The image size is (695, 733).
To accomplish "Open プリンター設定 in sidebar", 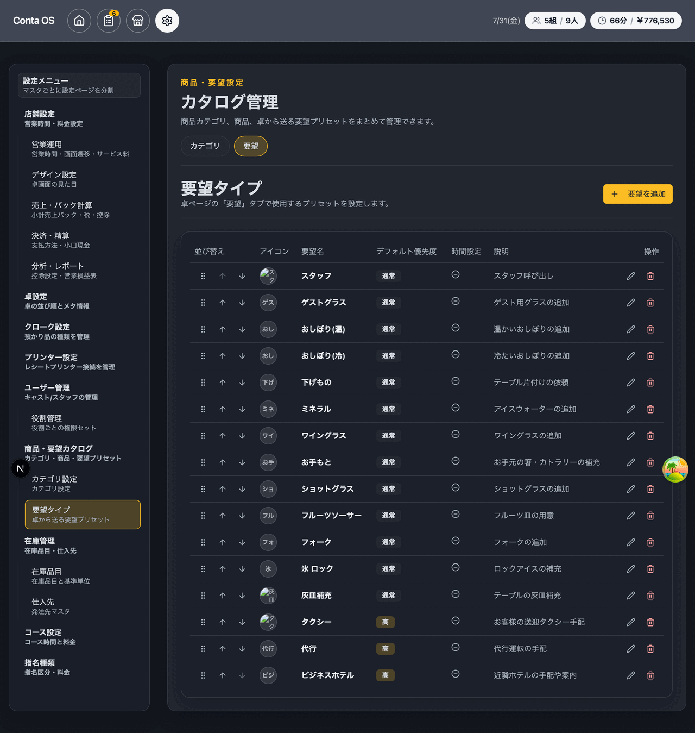I will pos(79,362).
